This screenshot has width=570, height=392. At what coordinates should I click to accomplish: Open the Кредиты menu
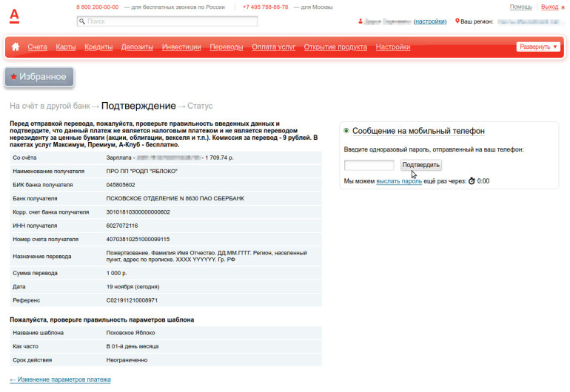98,47
